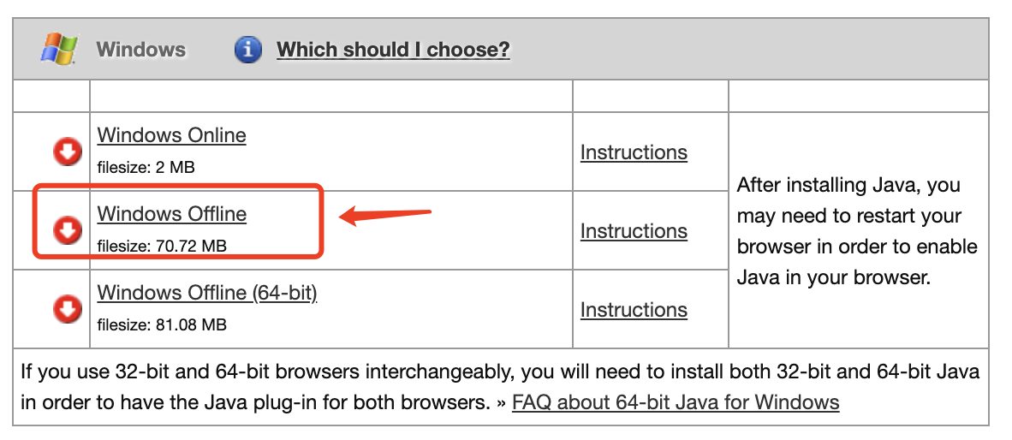Choose the Windows Offline (64-bit) link
The height and width of the screenshot is (440, 1012).
(x=207, y=294)
